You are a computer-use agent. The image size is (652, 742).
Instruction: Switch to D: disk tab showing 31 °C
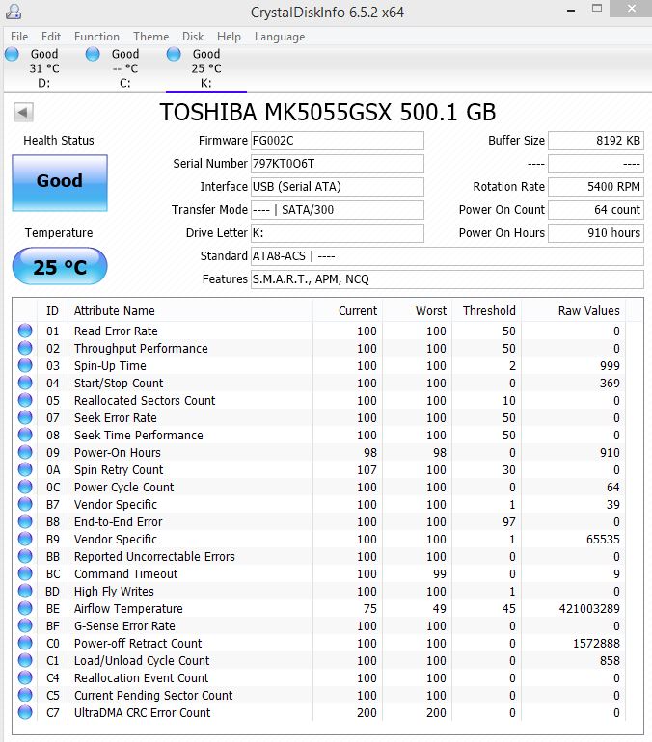pos(44,68)
